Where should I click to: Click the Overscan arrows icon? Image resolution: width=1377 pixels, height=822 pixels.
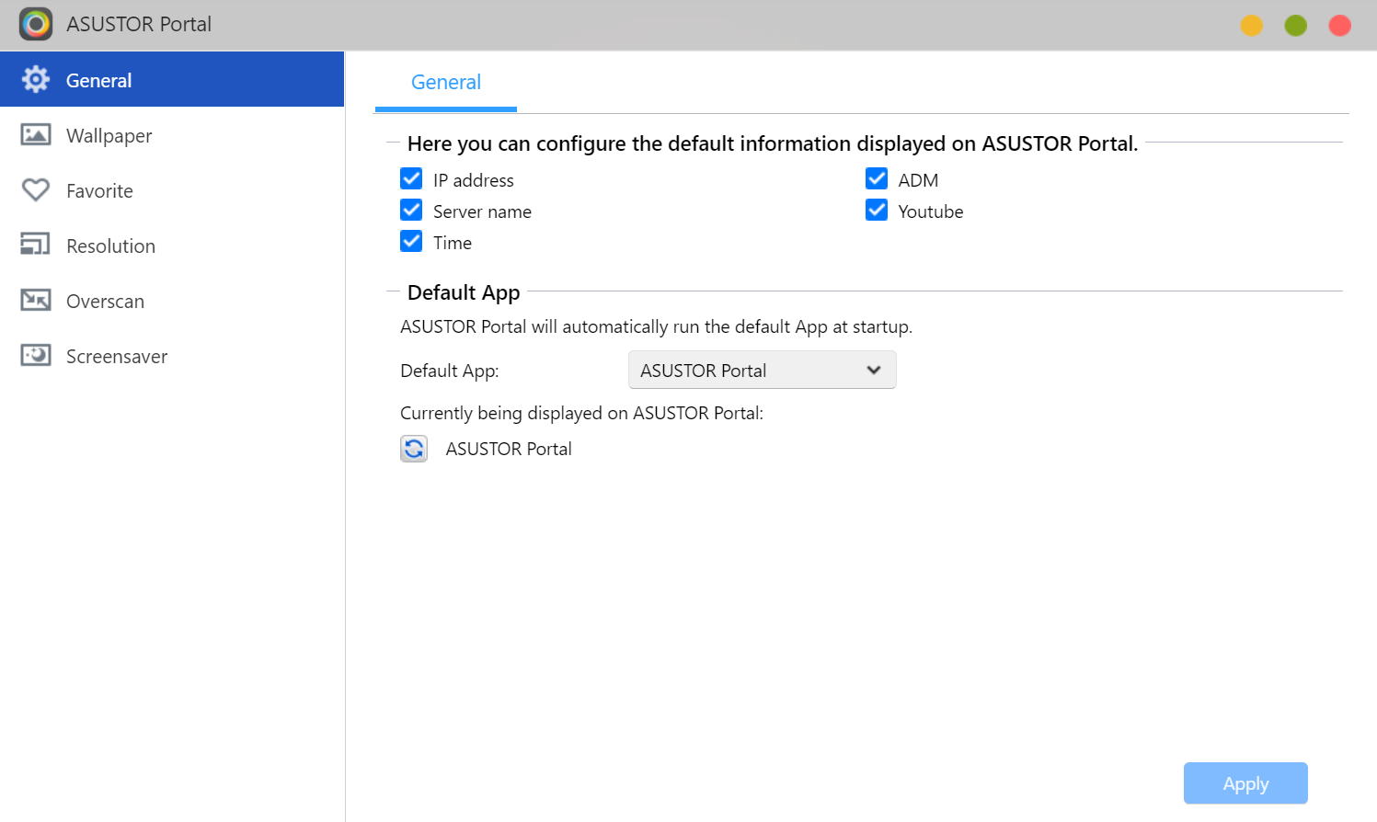pyautogui.click(x=36, y=300)
